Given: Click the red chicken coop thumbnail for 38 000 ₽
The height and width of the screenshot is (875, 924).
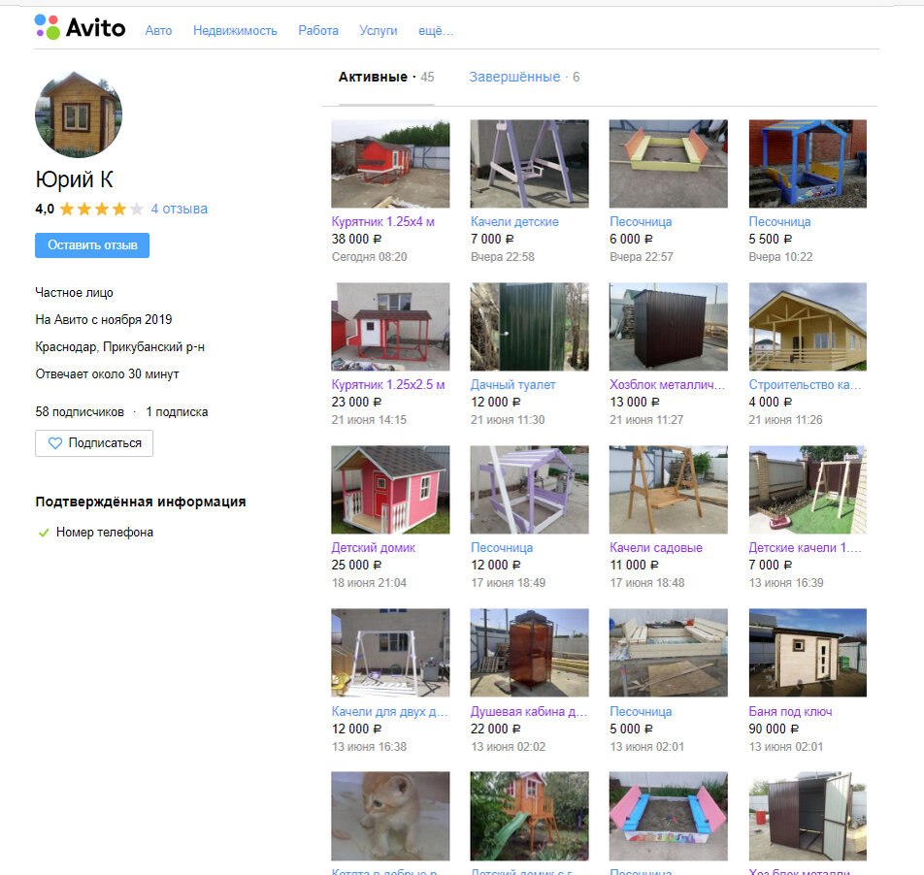Looking at the screenshot, I should (390, 164).
